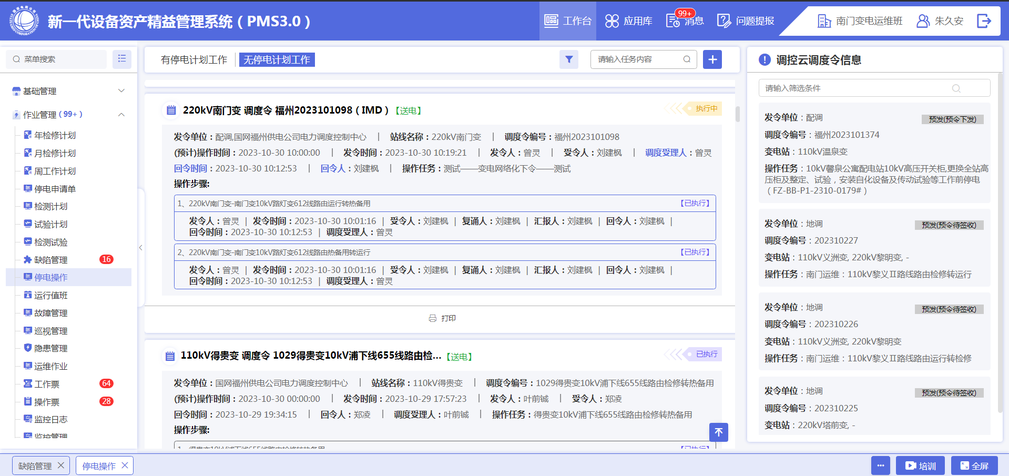Open the filter funnel icon above task list

(568, 59)
